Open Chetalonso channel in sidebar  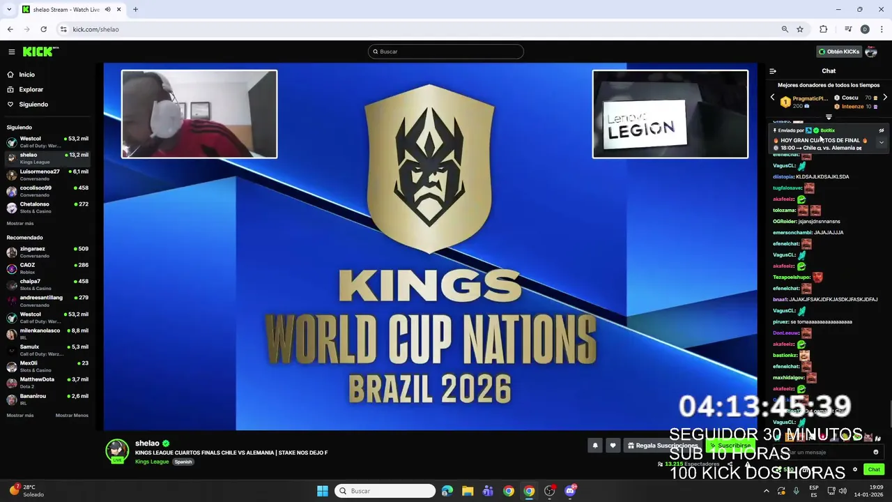coord(47,207)
